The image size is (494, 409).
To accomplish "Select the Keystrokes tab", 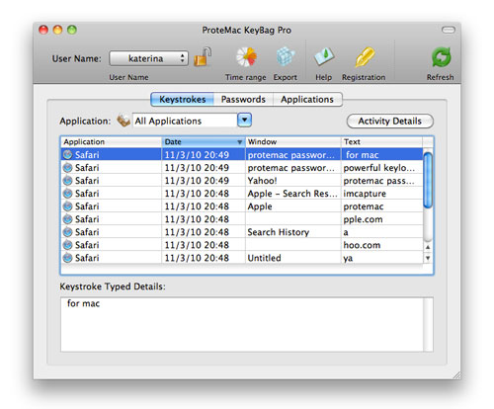I will tap(183, 100).
